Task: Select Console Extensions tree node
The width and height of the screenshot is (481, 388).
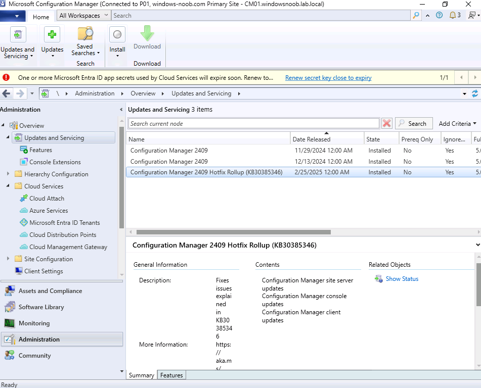Action: (55, 162)
